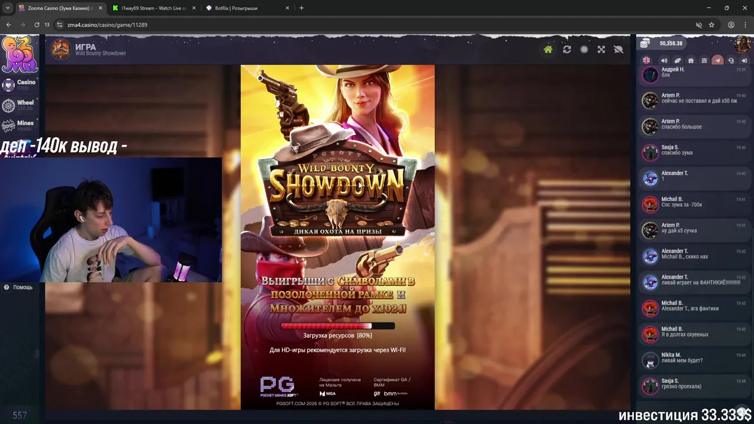
Task: Open the handshake icon in chat toolbar
Action: [x=677, y=61]
